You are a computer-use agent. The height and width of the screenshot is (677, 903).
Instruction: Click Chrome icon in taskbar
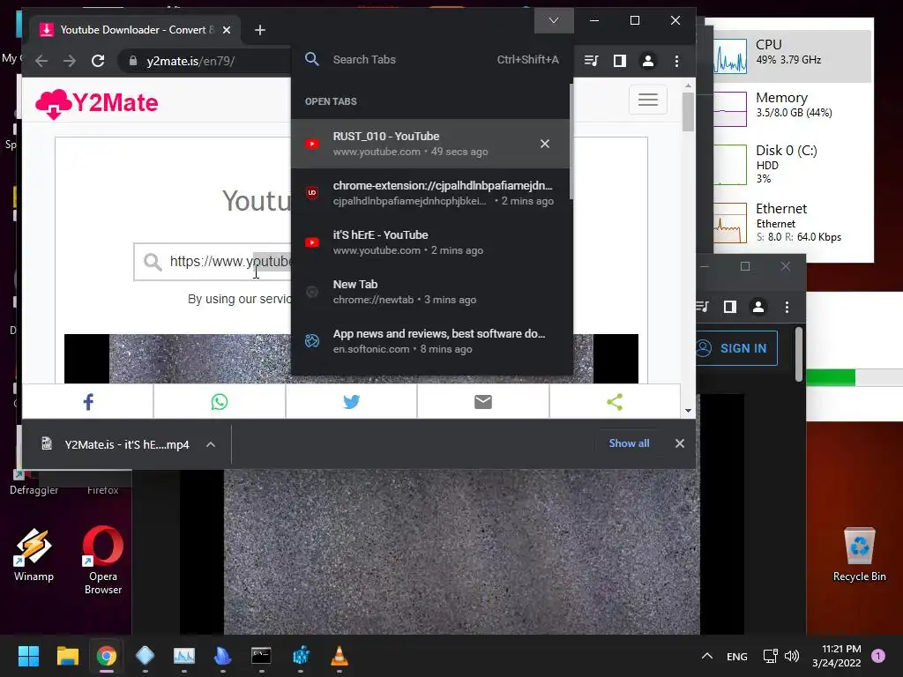pos(107,656)
